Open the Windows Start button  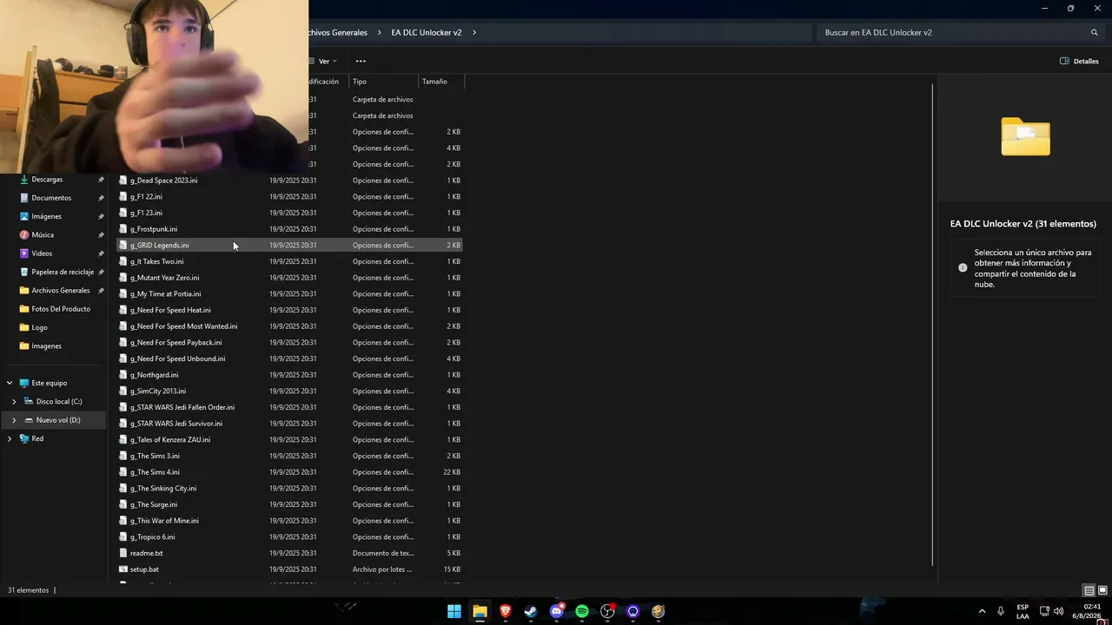click(454, 611)
